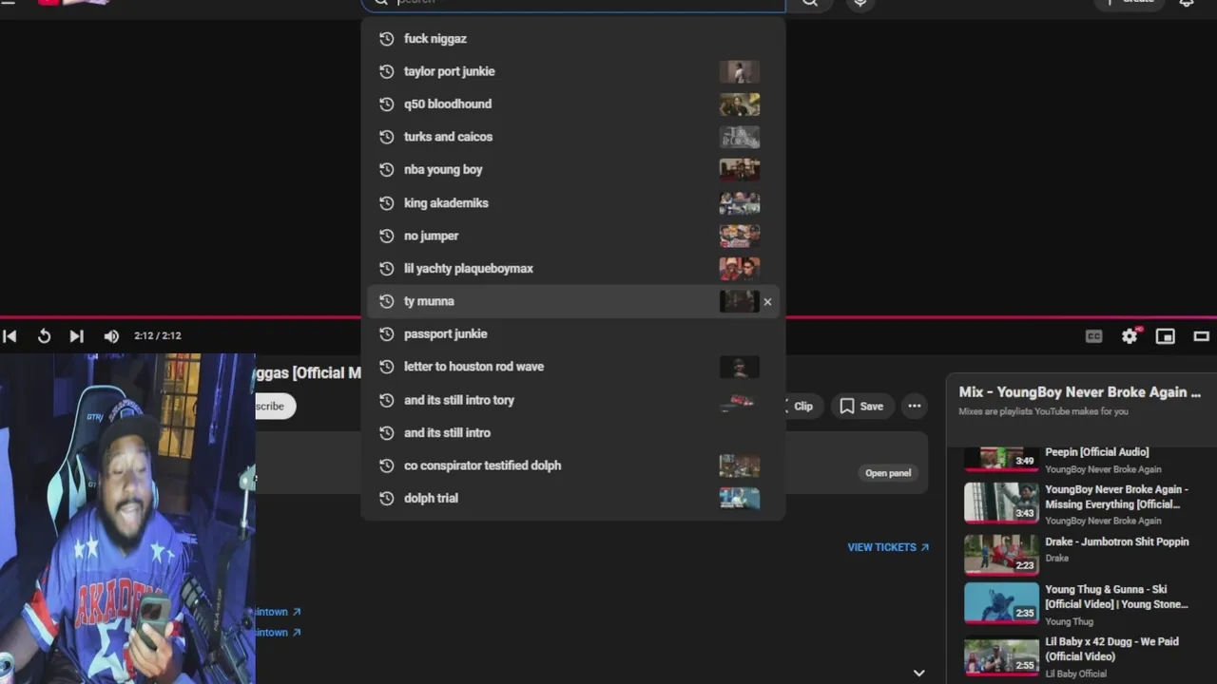The image size is (1217, 684).
Task: Click the search magnifier button
Action: [809, 3]
